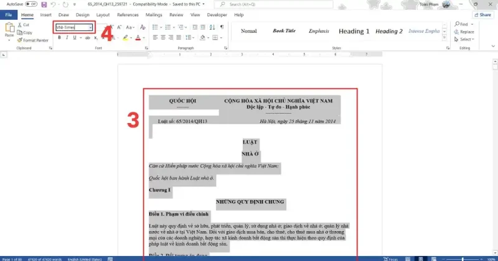The image size is (498, 261).
Task: Apply the Normal style
Action: point(248,31)
